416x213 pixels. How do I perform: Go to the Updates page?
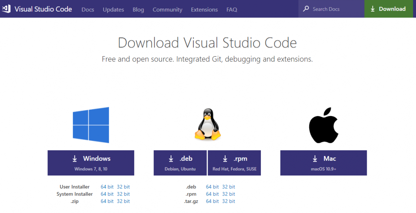(x=113, y=9)
